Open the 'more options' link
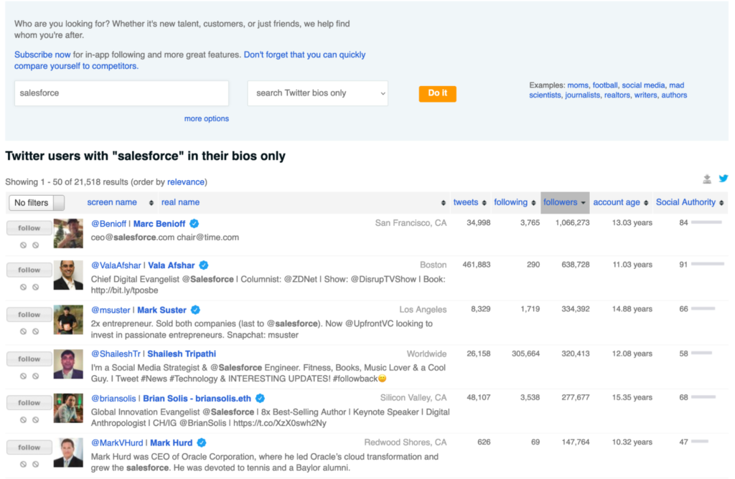The height and width of the screenshot is (479, 735). coord(207,119)
